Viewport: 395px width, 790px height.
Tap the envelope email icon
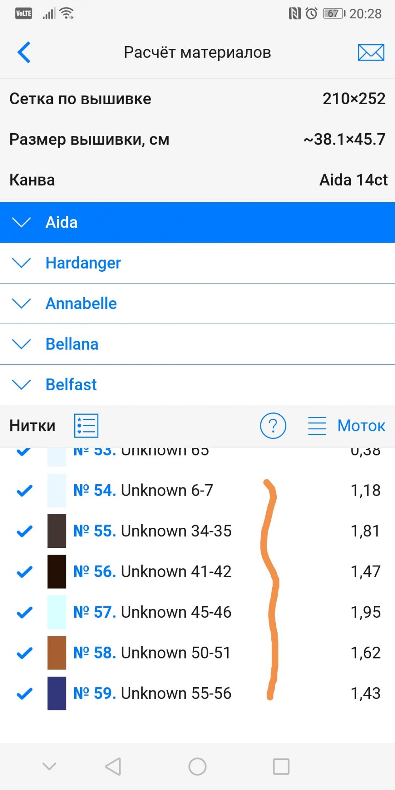click(x=371, y=53)
